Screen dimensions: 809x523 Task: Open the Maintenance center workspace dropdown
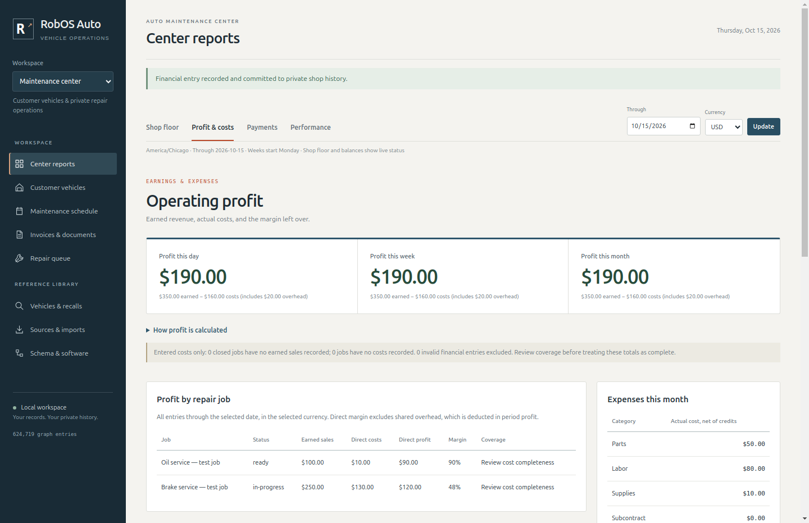63,81
